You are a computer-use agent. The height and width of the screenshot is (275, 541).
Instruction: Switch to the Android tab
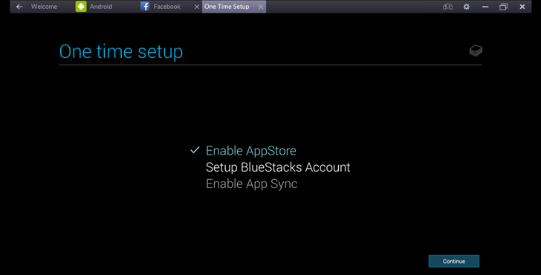pos(101,7)
